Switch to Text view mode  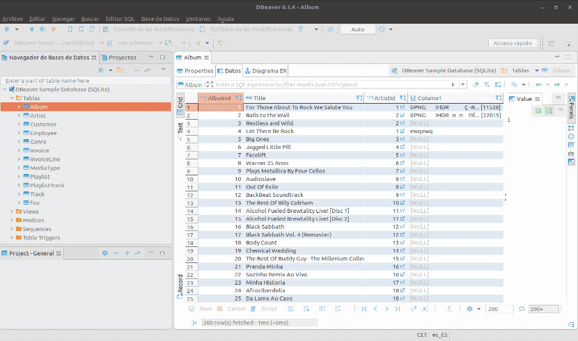[180, 131]
